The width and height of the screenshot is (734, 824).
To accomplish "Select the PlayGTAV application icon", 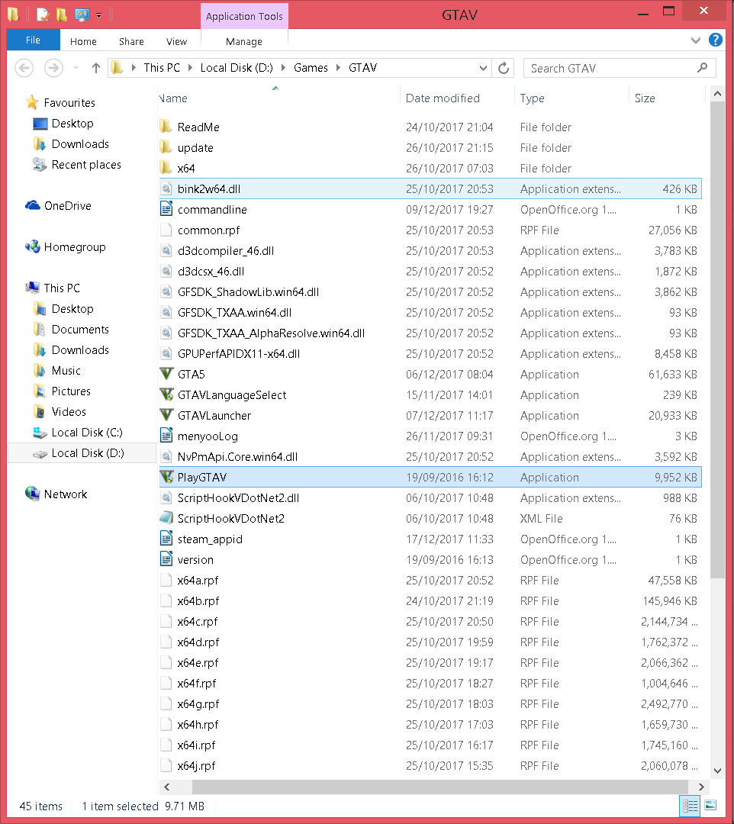I will click(166, 477).
